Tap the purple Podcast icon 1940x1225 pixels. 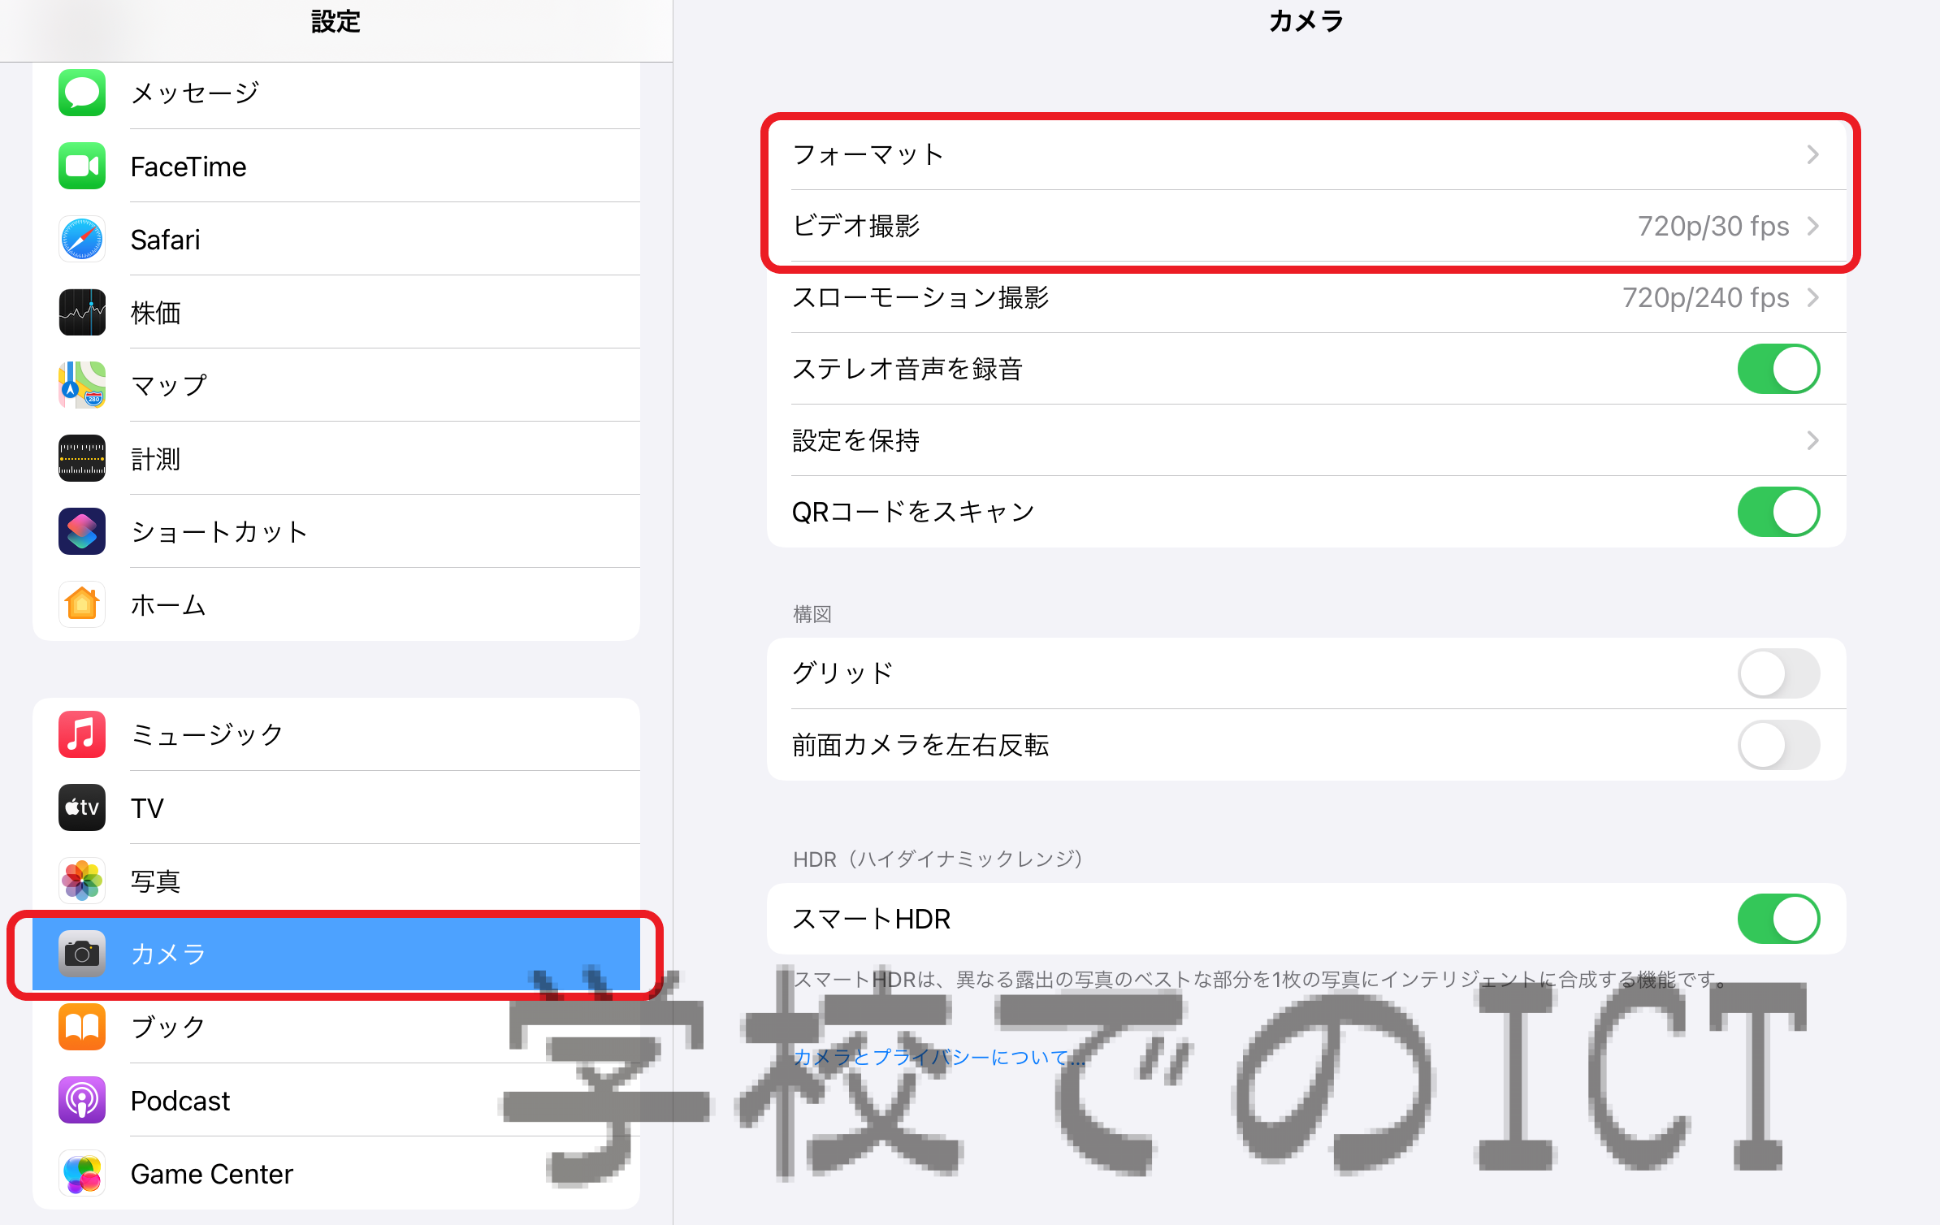[82, 1100]
